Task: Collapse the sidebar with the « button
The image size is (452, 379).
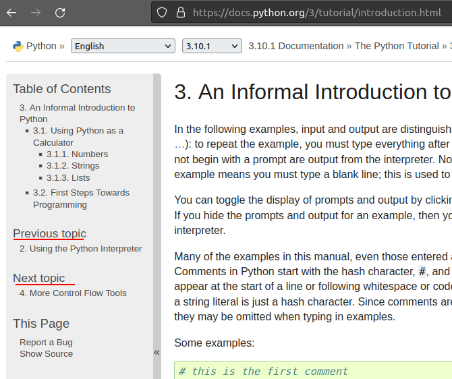Action: pos(157,352)
